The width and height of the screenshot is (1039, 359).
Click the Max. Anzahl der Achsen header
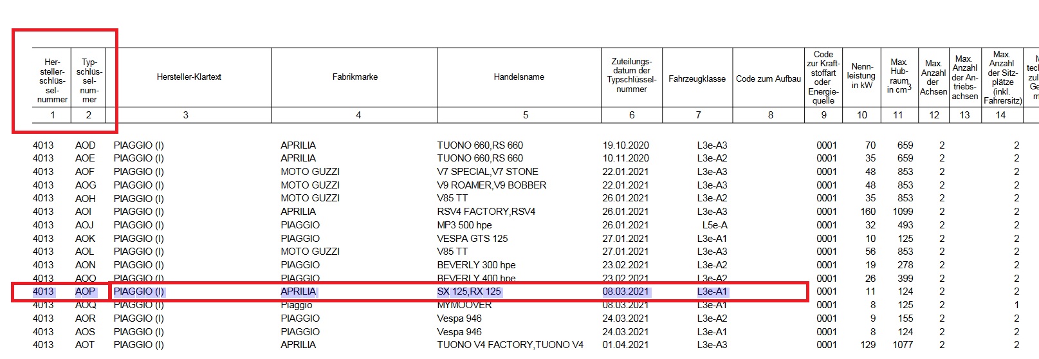pyautogui.click(x=933, y=77)
